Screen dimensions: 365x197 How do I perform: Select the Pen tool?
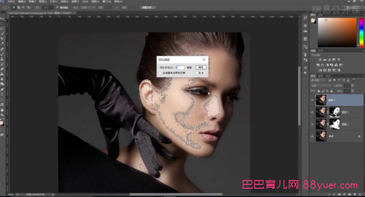[x=2, y=89]
